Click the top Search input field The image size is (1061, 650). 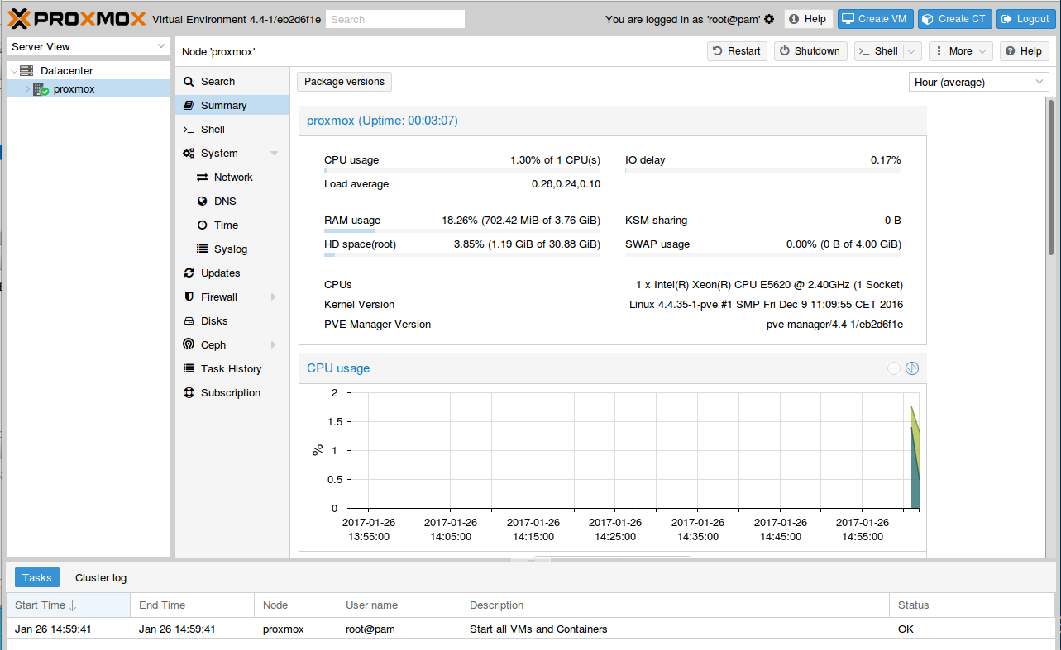tap(395, 19)
